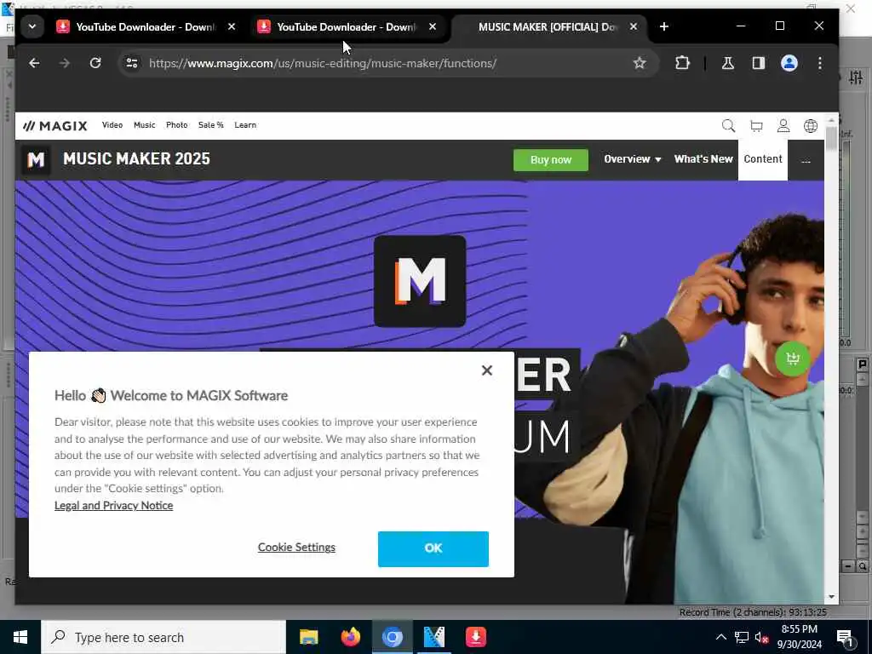Open the tab search dropdown
872x654 pixels.
pos(32,26)
